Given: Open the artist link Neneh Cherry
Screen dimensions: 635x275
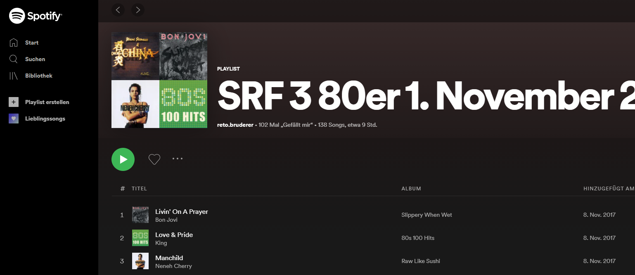Looking at the screenshot, I should tap(173, 266).
